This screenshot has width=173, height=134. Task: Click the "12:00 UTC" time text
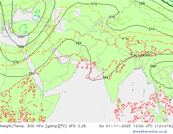143,126
